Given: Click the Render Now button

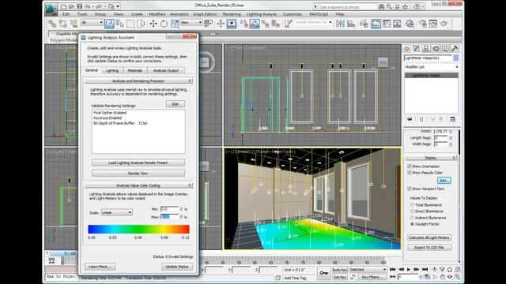Looking at the screenshot, I should [x=138, y=174].
